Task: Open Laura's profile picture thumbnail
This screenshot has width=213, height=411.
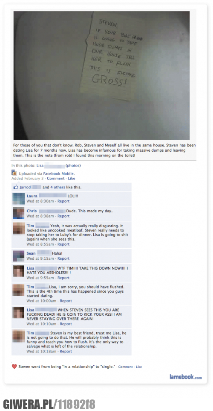Action: tap(19, 199)
